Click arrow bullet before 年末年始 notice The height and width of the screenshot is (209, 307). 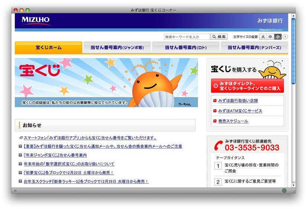pos(20,164)
